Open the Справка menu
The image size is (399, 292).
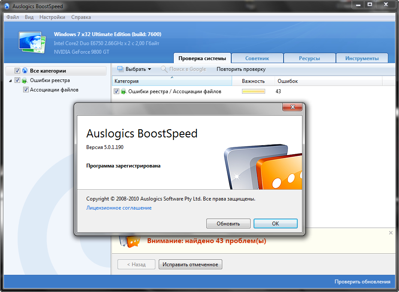[x=81, y=17]
